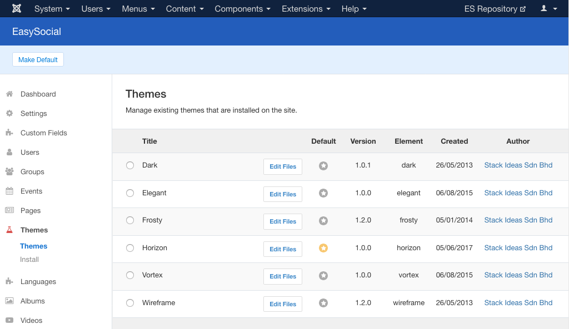Viewport: 569px width, 329px height.
Task: Click the Horizon theme title text
Action: (x=154, y=248)
